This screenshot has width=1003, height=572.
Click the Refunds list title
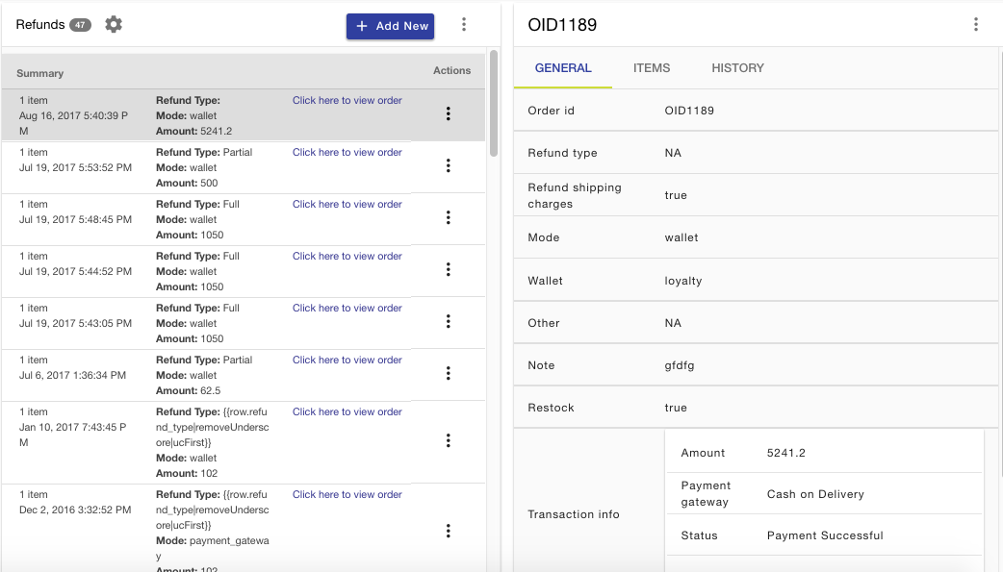[x=40, y=24]
